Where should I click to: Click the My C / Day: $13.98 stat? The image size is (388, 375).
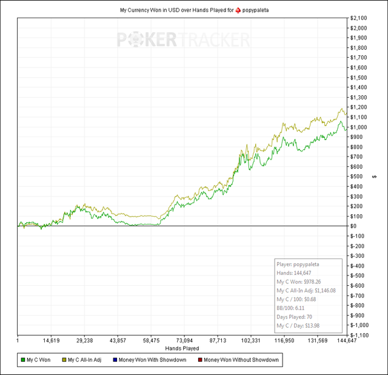click(x=298, y=325)
